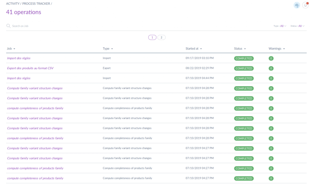
Task: Click PROCESS TRACKER breadcrumb item
Action: (36, 4)
